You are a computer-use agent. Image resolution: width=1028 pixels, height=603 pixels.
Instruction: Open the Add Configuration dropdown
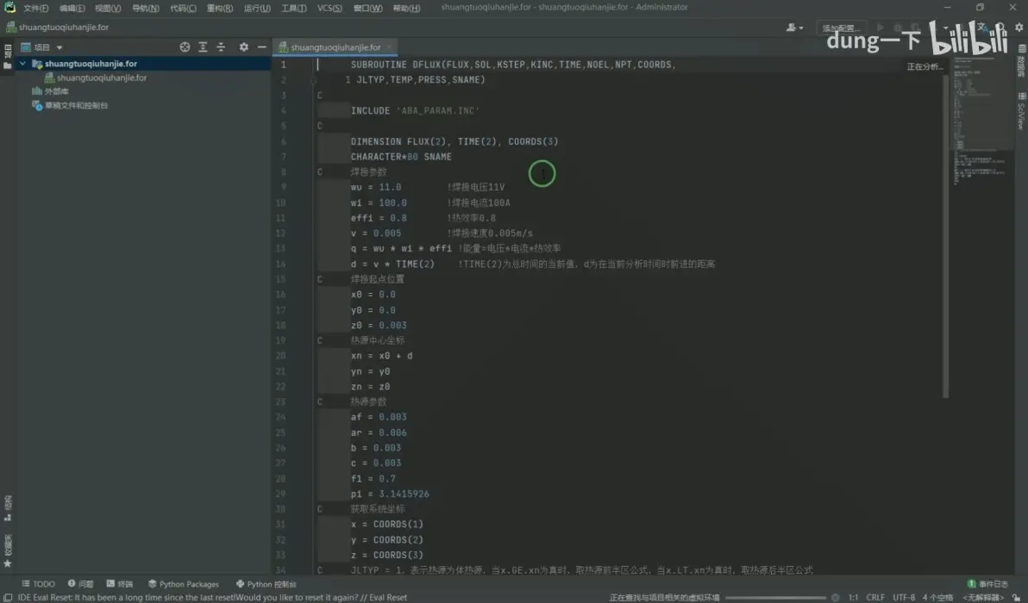[841, 28]
